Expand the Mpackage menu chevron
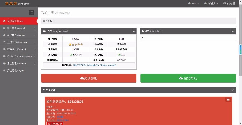Image resolution: width=242 pixels, height=125 pixels. click(34, 43)
